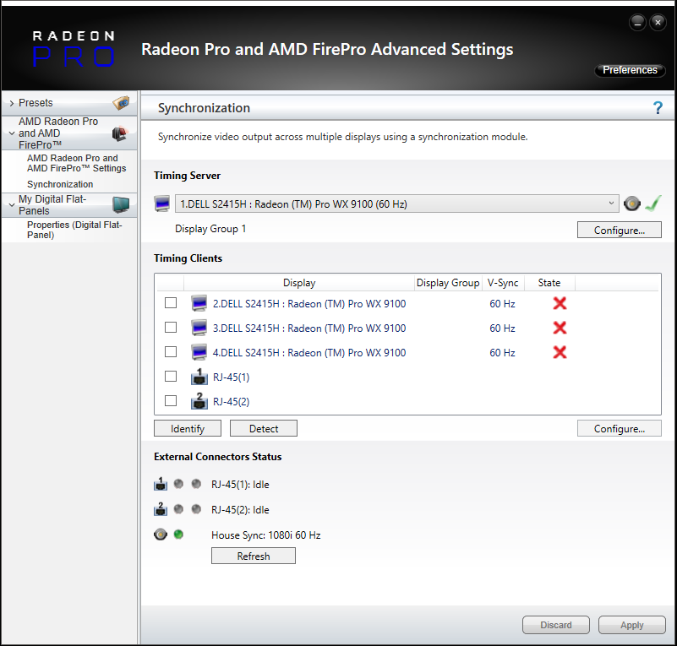This screenshot has height=646, width=677.
Task: Click the My Digital Flat-Panels monitor icon
Action: pyautogui.click(x=122, y=204)
